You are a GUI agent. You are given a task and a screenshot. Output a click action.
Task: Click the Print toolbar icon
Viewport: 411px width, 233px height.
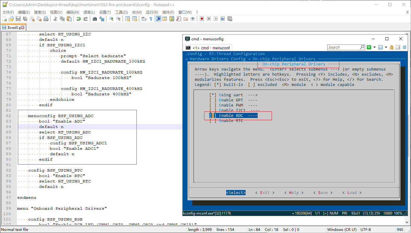(46, 19)
